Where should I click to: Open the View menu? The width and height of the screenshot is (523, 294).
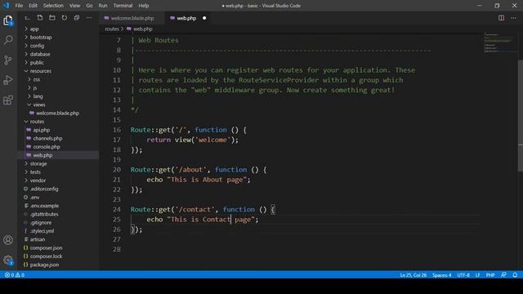click(74, 6)
